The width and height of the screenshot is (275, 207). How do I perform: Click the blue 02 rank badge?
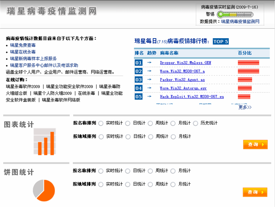(x=138, y=71)
